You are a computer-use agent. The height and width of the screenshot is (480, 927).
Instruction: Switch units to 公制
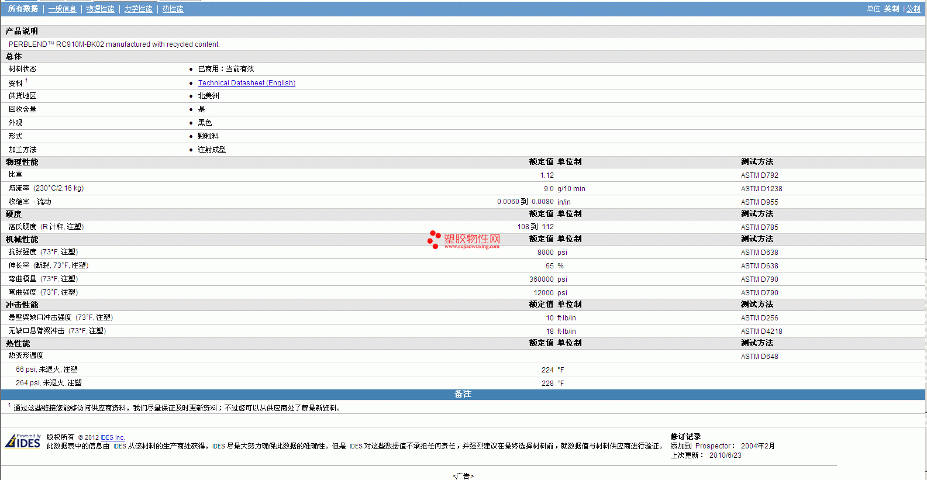click(913, 9)
